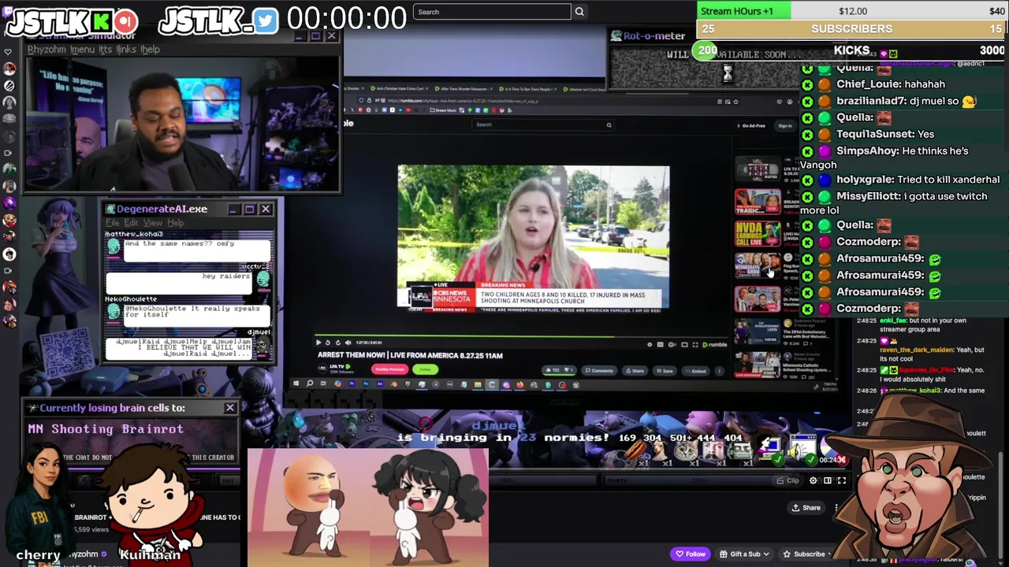Click the Twitter bird logo in the header
This screenshot has width=1009, height=567.
[x=266, y=21]
